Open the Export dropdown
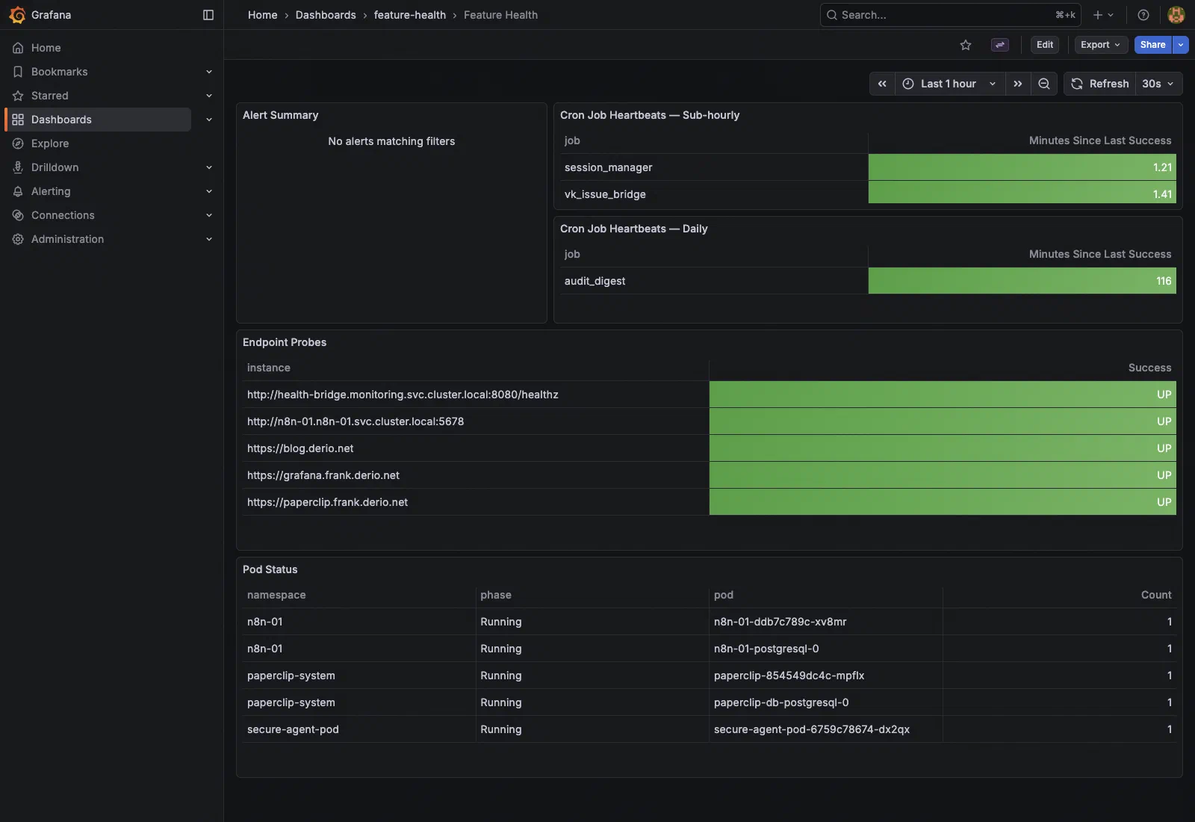Image resolution: width=1195 pixels, height=822 pixels. (x=1101, y=45)
